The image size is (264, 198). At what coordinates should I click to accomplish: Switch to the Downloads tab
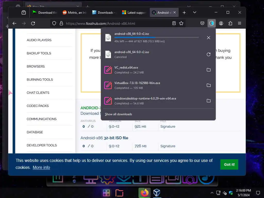pyautogui.click(x=104, y=12)
